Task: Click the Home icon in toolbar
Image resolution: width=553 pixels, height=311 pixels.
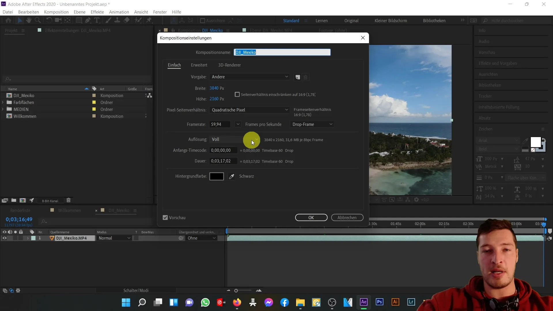Action: coord(8,20)
